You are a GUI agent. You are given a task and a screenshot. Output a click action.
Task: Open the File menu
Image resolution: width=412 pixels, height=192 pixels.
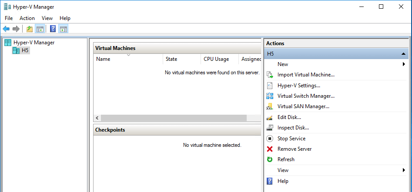[x=9, y=18]
